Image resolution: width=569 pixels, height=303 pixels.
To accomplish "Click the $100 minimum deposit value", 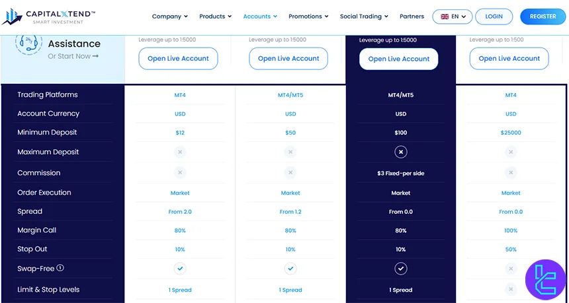I will (401, 133).
